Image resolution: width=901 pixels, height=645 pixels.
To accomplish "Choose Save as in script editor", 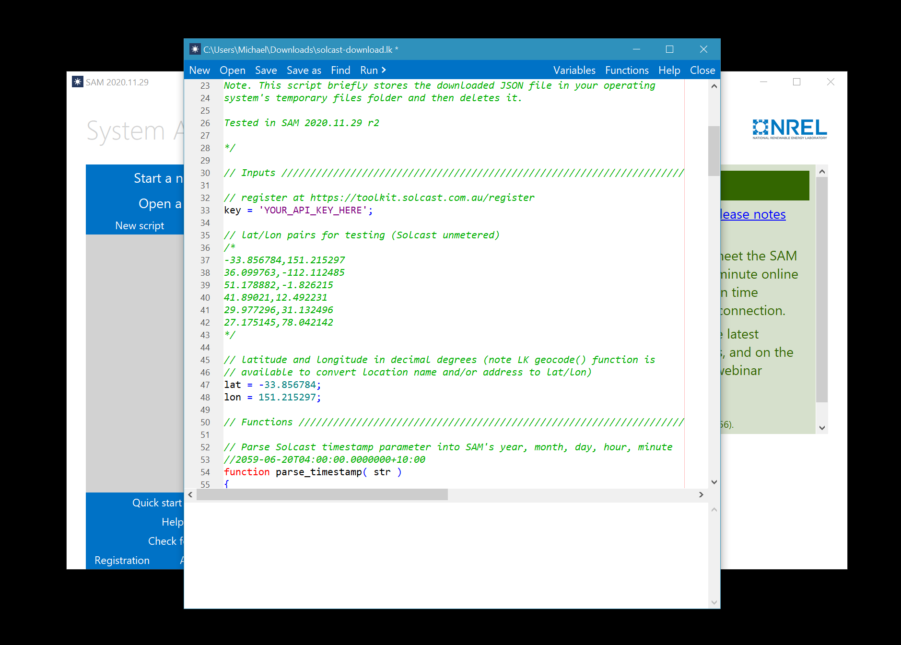I will point(304,70).
